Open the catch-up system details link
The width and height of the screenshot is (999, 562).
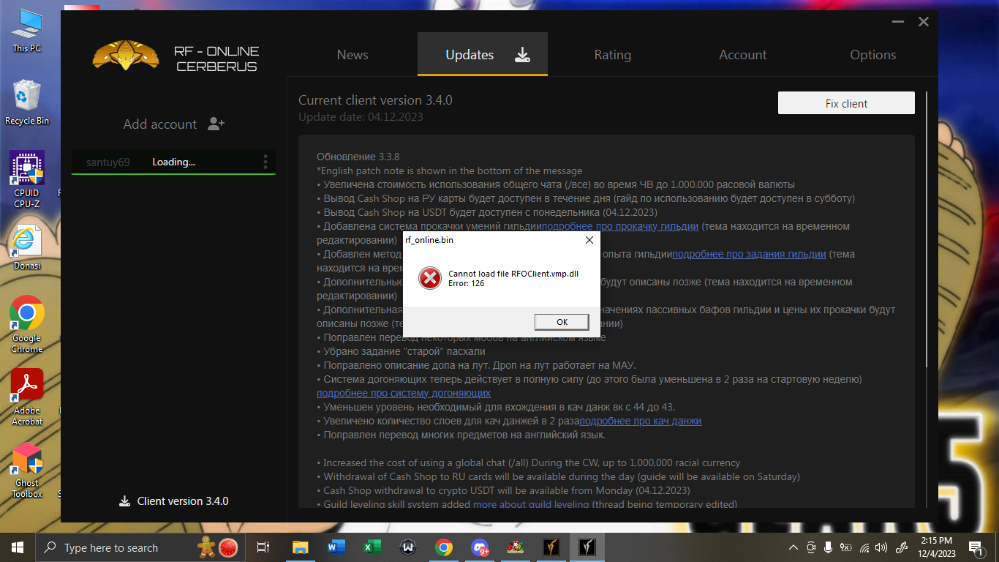tap(404, 393)
